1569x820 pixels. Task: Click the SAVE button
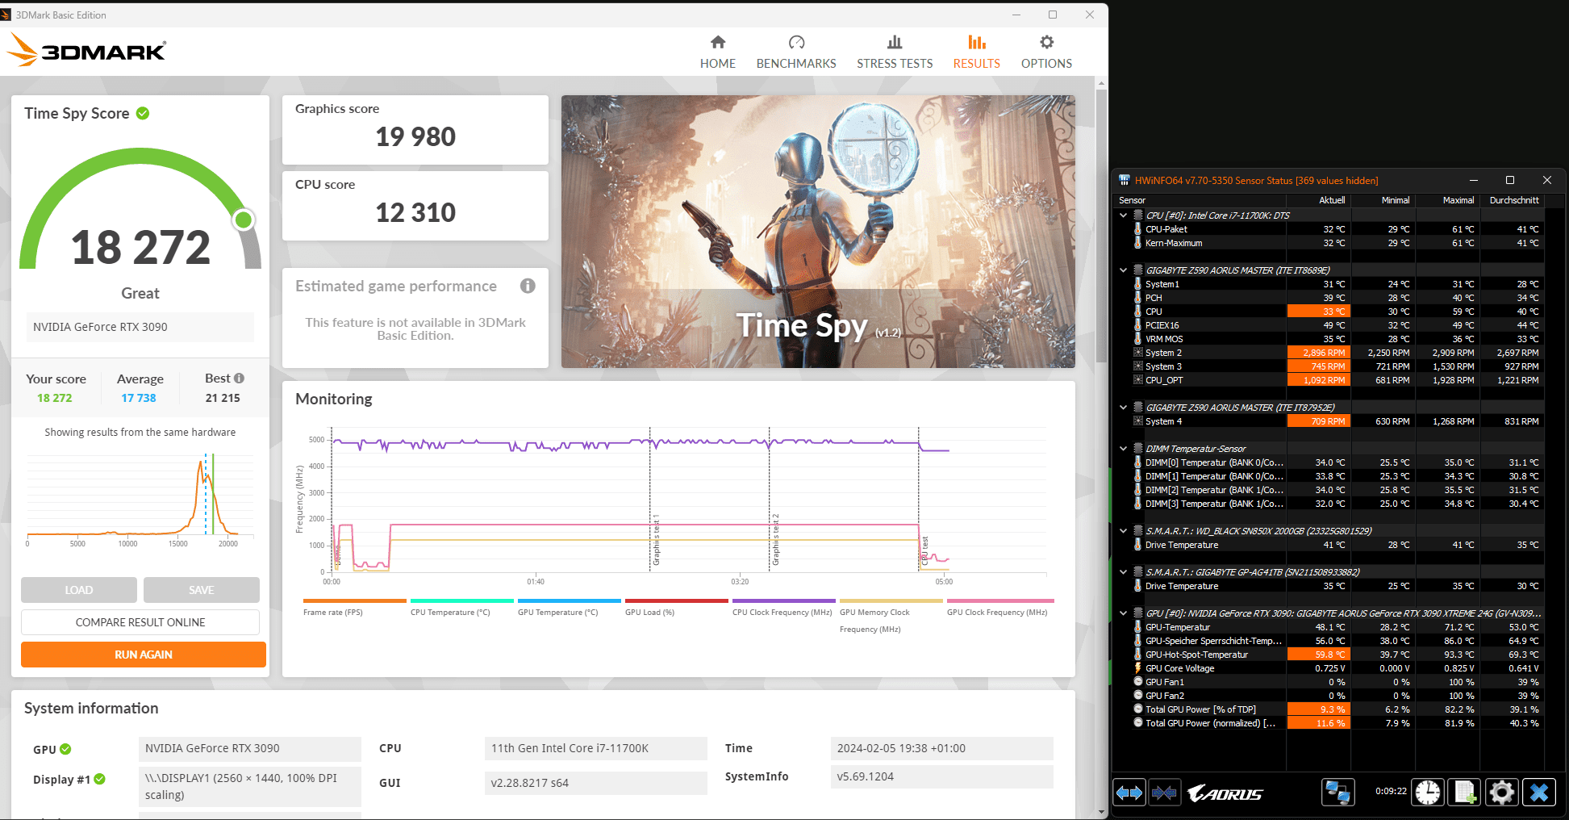(202, 590)
